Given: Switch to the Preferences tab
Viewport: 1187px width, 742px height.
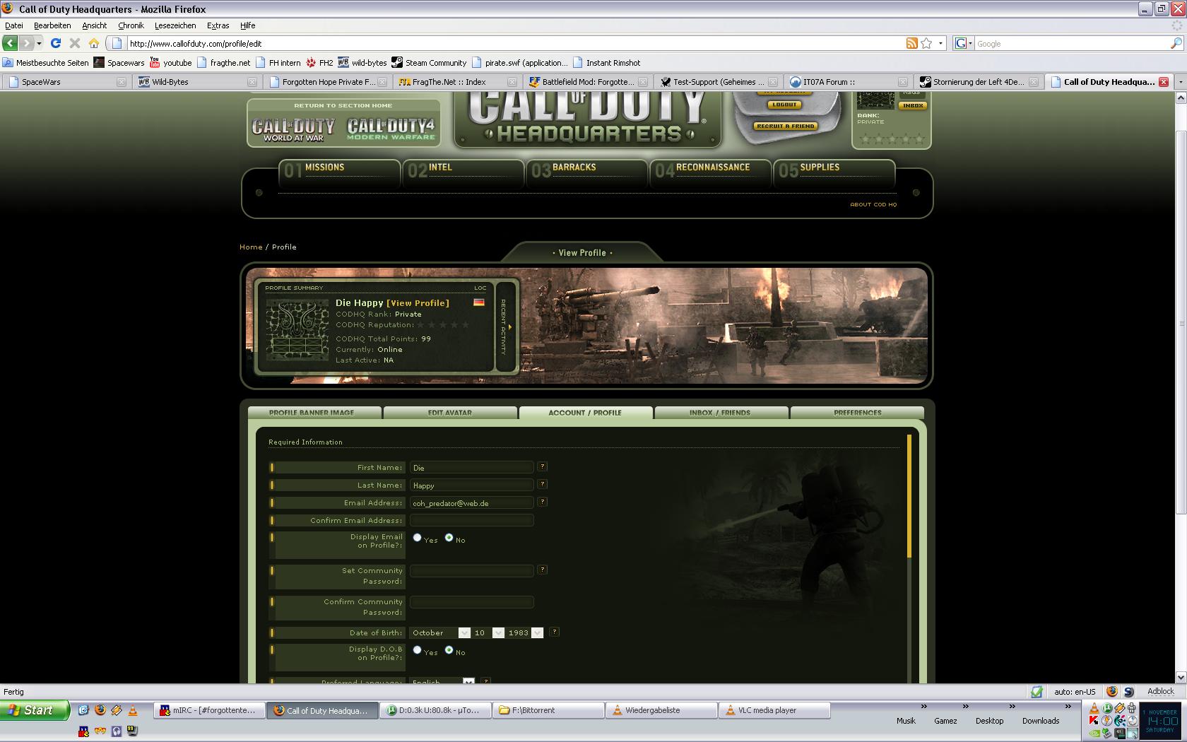Looking at the screenshot, I should (857, 413).
